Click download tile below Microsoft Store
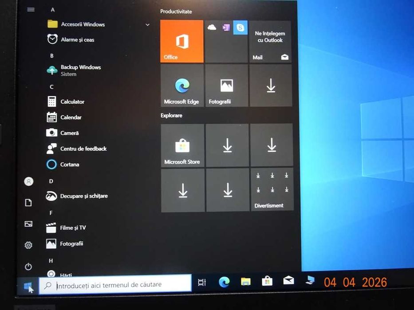Viewport: 414px width, 310px height. click(x=183, y=190)
